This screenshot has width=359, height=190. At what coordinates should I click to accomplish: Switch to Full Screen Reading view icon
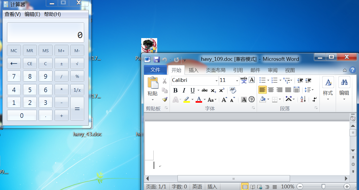tap(252, 187)
